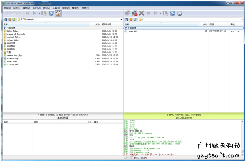The image size is (246, 162).
Task: Click the globe icon in remote toolbar
Action: pos(179,14)
